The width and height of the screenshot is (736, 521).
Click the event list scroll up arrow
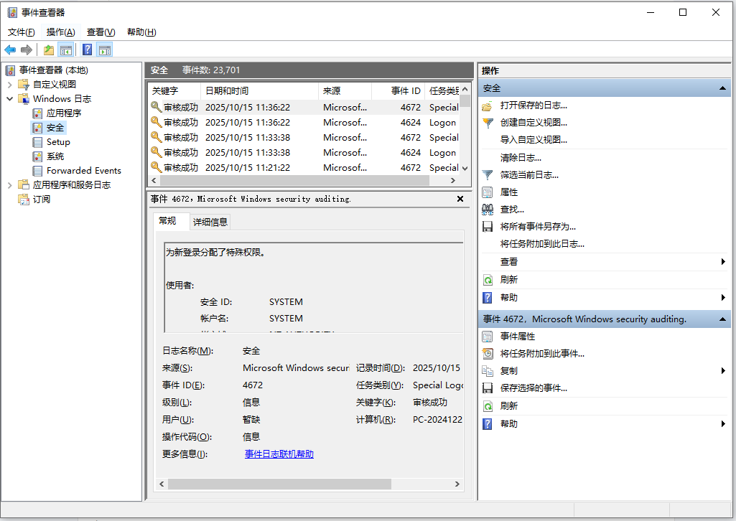[465, 89]
